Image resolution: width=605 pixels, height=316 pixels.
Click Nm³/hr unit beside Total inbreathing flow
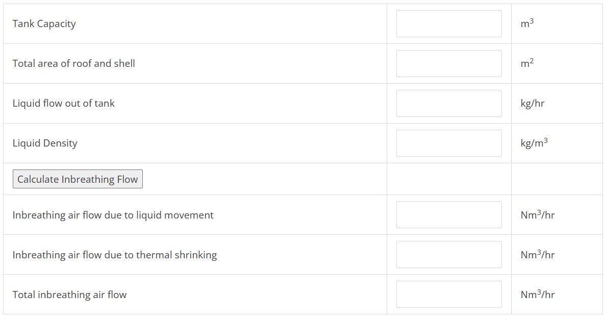click(538, 295)
